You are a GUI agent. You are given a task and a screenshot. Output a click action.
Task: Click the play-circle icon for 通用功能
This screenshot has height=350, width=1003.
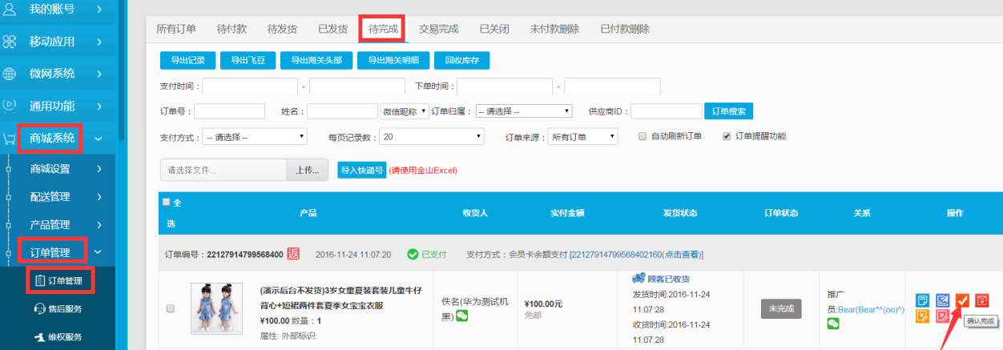(x=10, y=105)
